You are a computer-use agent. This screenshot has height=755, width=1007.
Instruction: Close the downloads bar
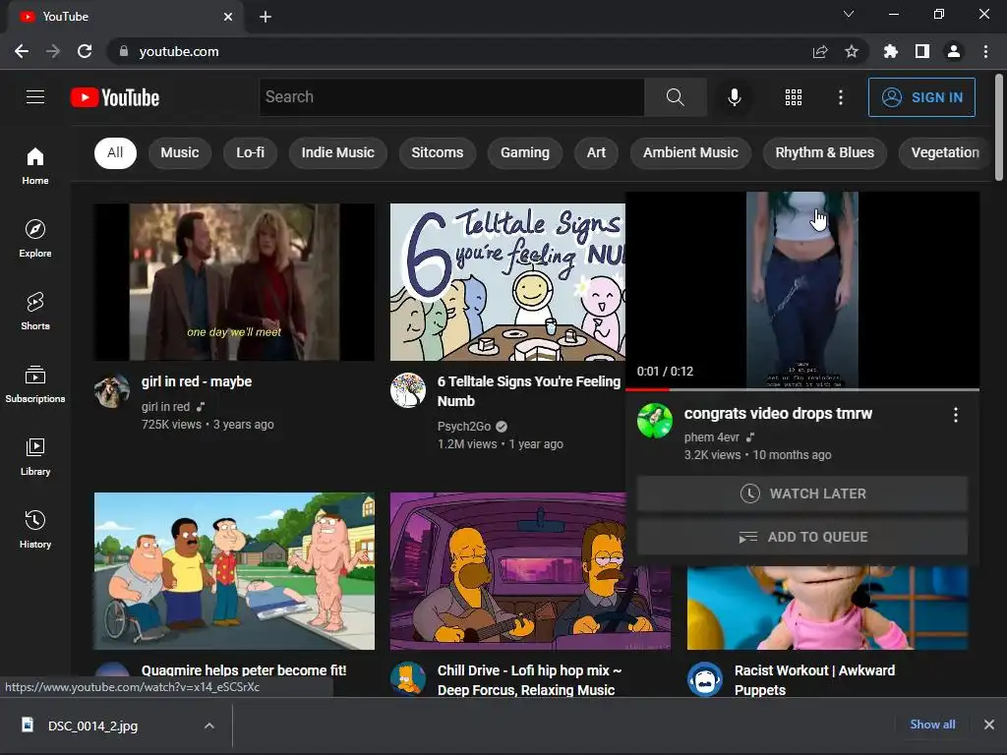(x=989, y=725)
